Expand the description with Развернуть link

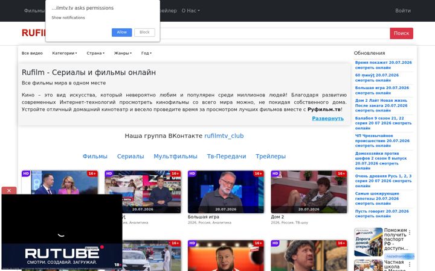[x=327, y=119]
